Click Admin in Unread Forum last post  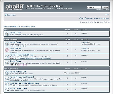point(85,49)
